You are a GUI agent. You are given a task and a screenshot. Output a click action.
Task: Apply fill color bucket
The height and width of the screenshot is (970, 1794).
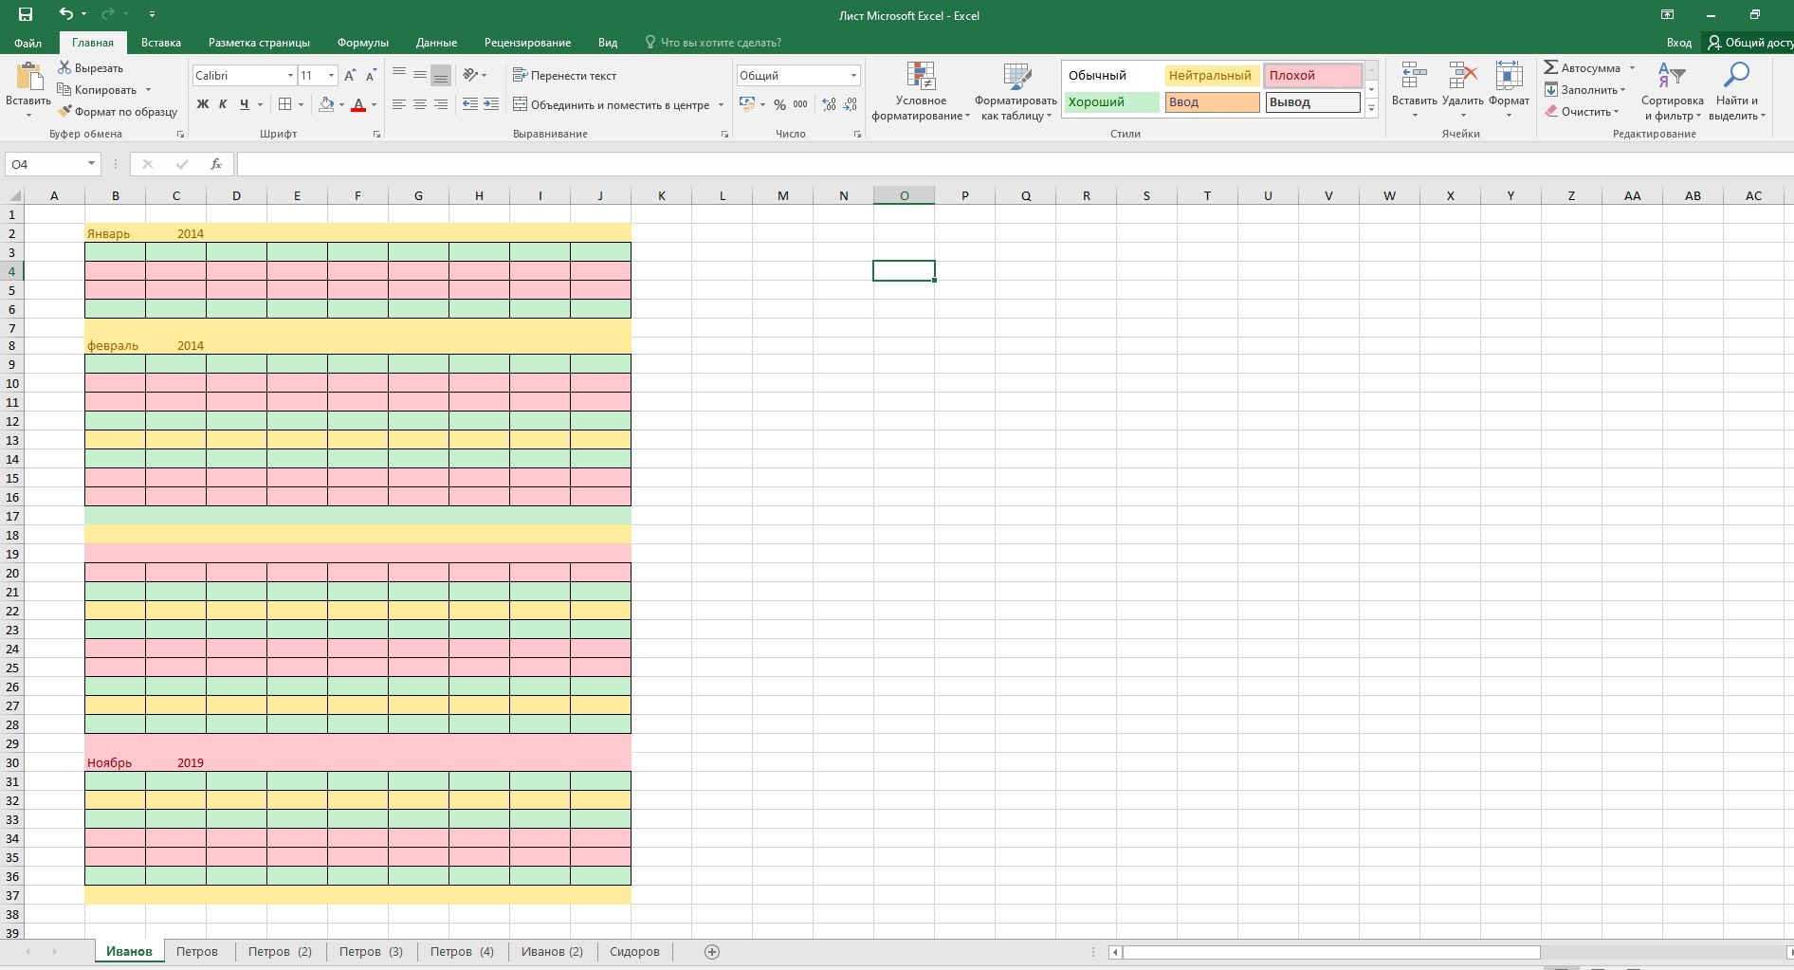click(326, 104)
